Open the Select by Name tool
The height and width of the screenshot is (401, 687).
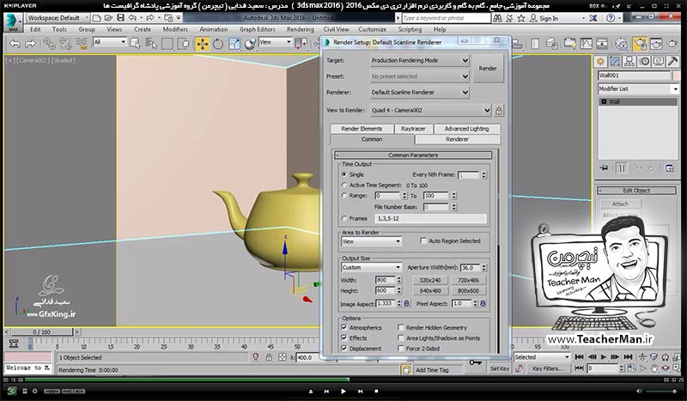[x=151, y=44]
